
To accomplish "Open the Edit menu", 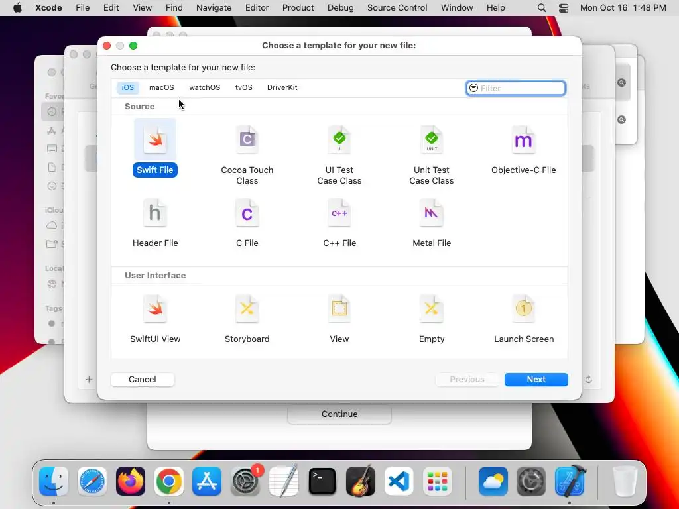I will [x=111, y=8].
